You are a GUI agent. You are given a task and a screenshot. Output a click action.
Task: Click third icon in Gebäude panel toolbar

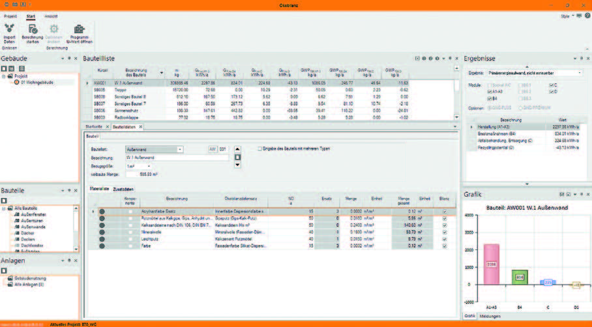pyautogui.click(x=22, y=68)
